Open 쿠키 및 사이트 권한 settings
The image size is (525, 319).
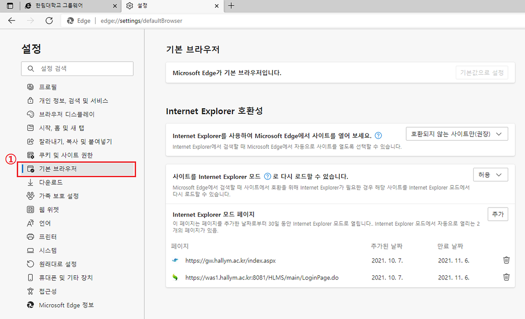(x=66, y=155)
